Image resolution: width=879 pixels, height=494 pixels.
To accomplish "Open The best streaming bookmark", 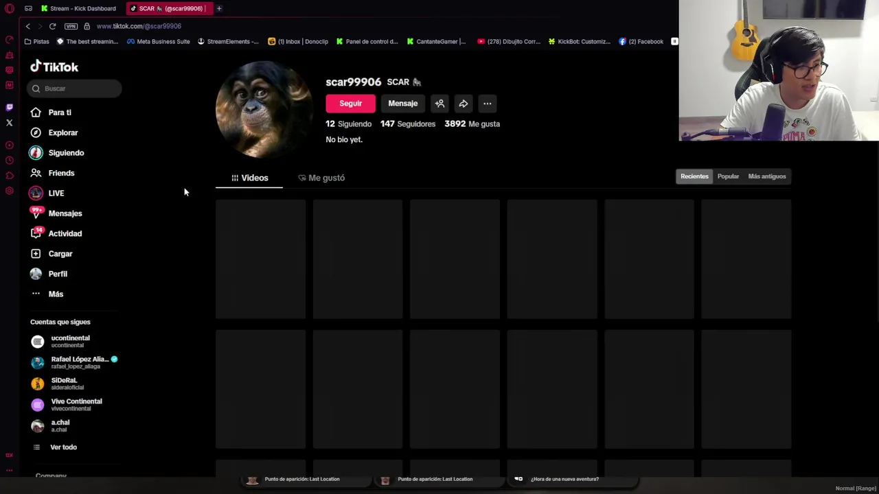I will point(87,41).
